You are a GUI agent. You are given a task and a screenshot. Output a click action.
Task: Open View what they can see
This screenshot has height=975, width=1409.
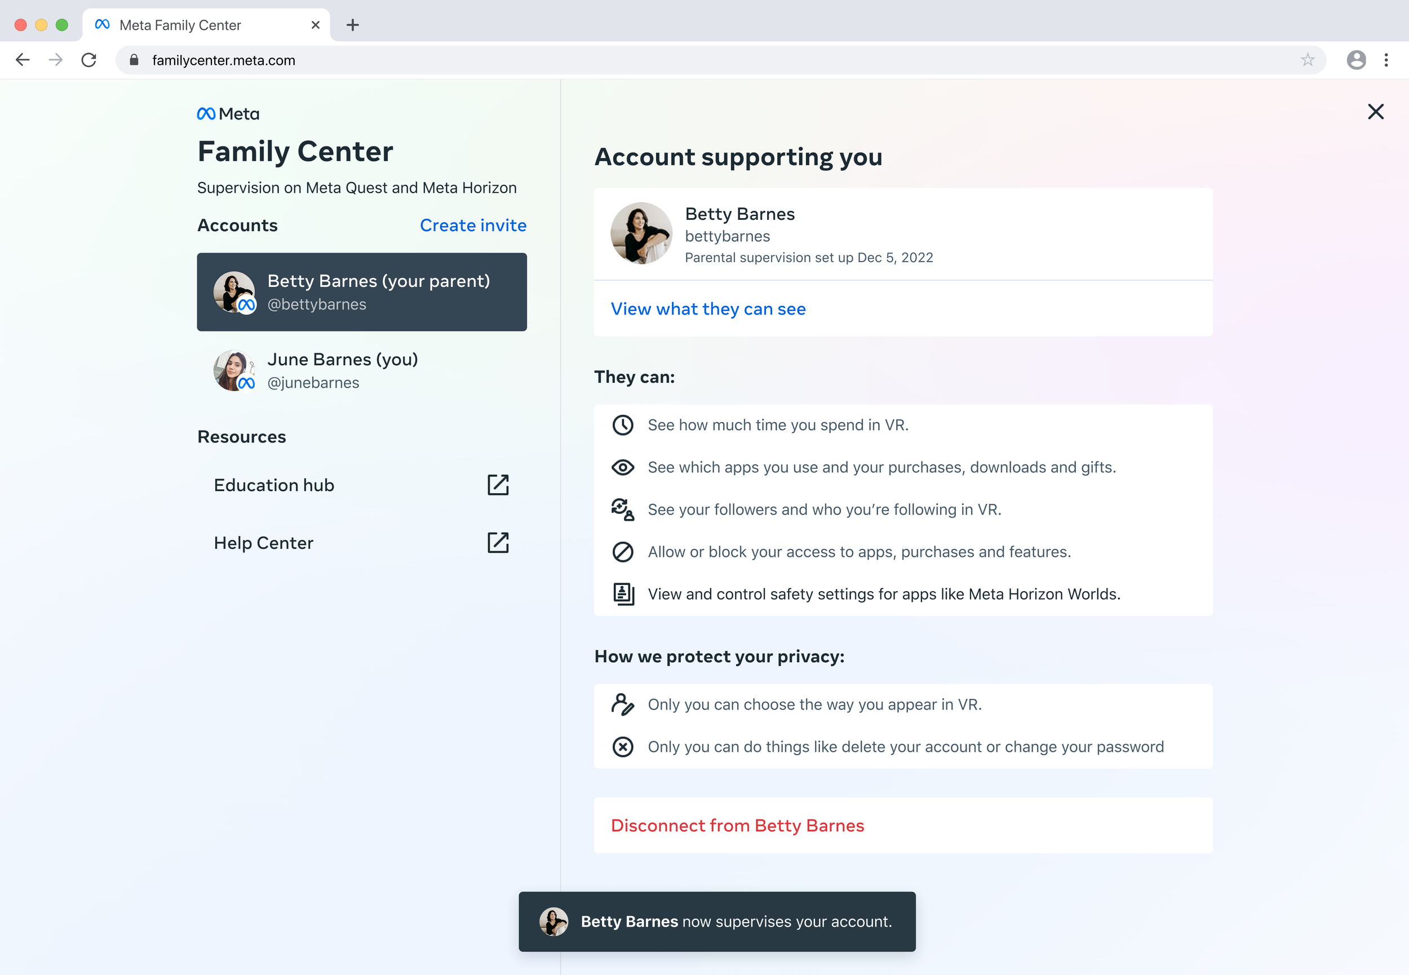[x=708, y=309]
